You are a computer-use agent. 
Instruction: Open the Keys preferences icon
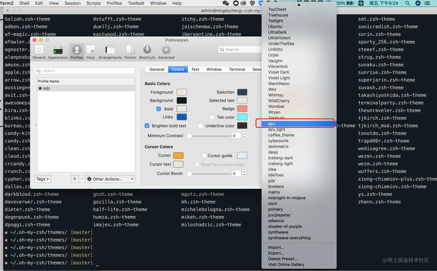click(91, 52)
